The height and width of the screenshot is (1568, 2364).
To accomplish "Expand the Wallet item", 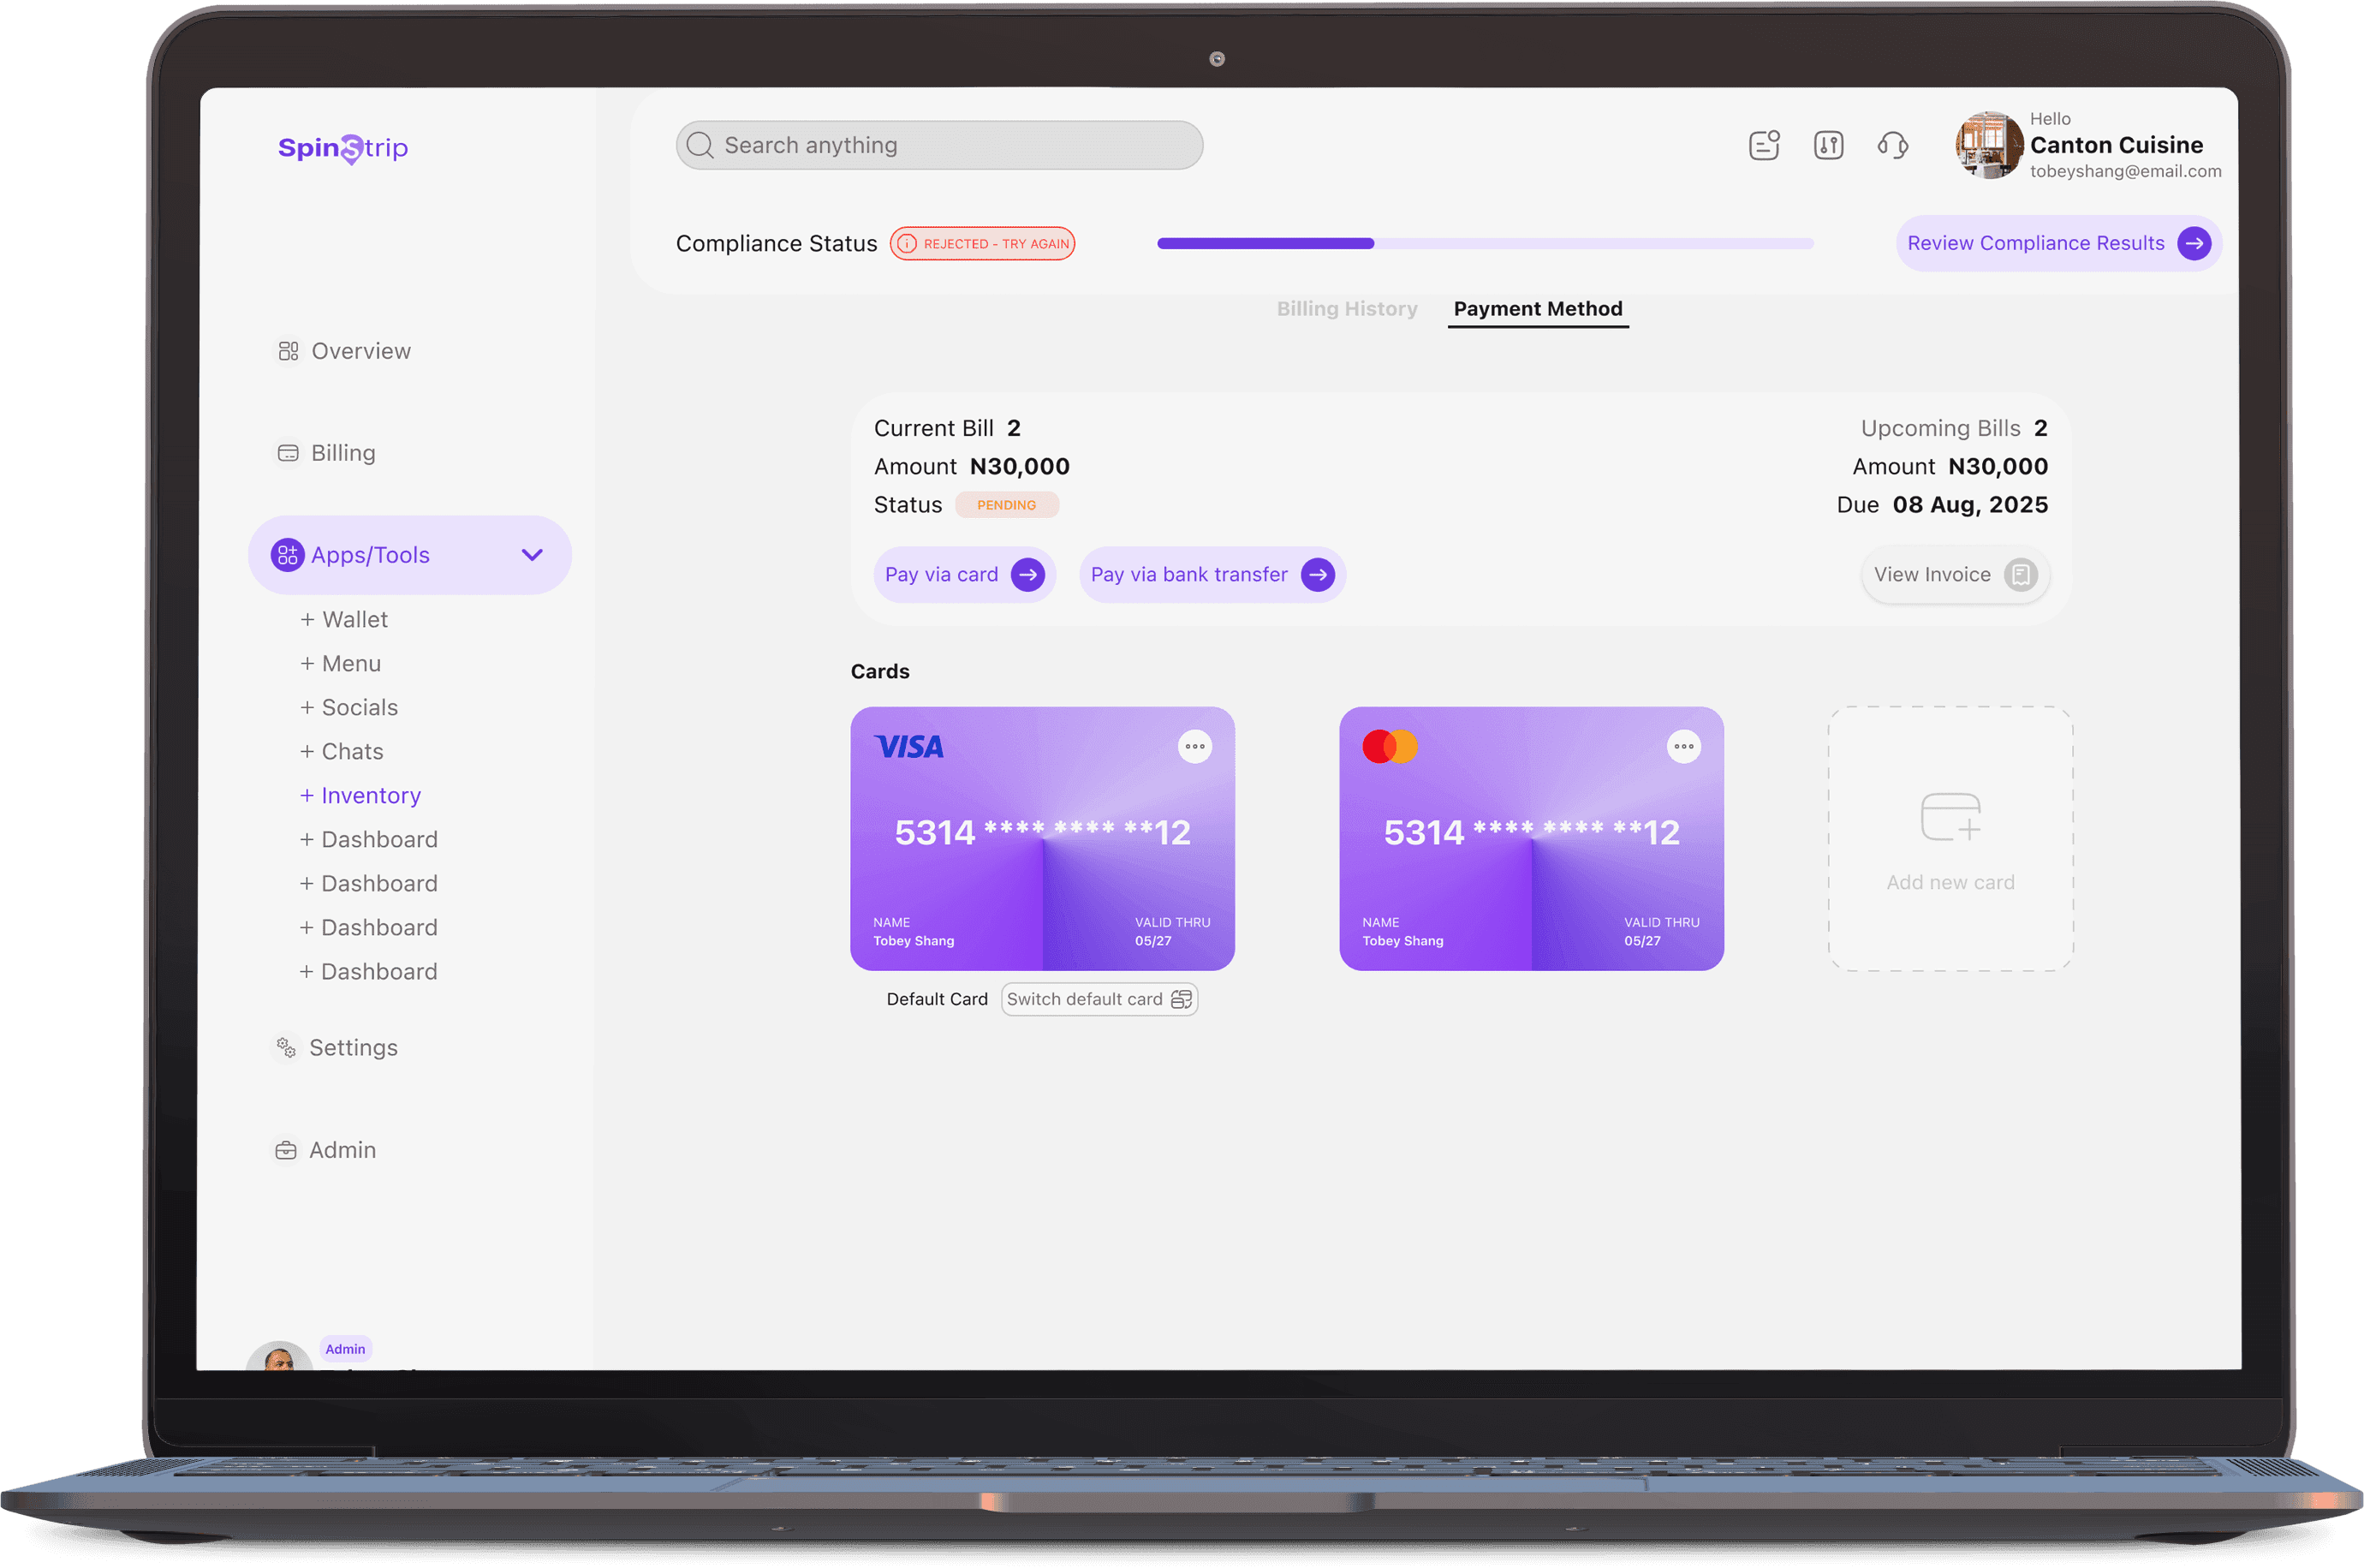I will point(344,619).
